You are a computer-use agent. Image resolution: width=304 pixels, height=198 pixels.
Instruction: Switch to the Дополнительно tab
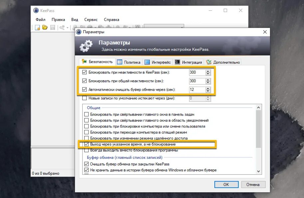223,62
